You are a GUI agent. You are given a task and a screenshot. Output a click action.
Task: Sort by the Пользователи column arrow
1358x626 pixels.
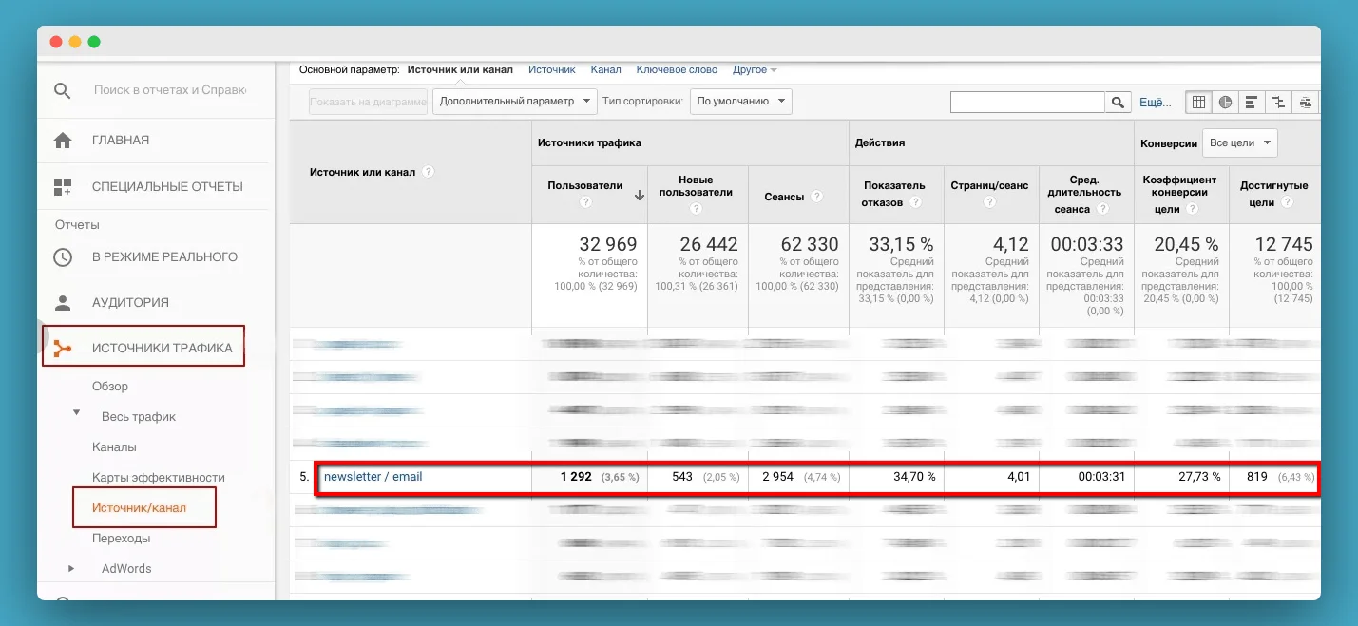pos(639,195)
